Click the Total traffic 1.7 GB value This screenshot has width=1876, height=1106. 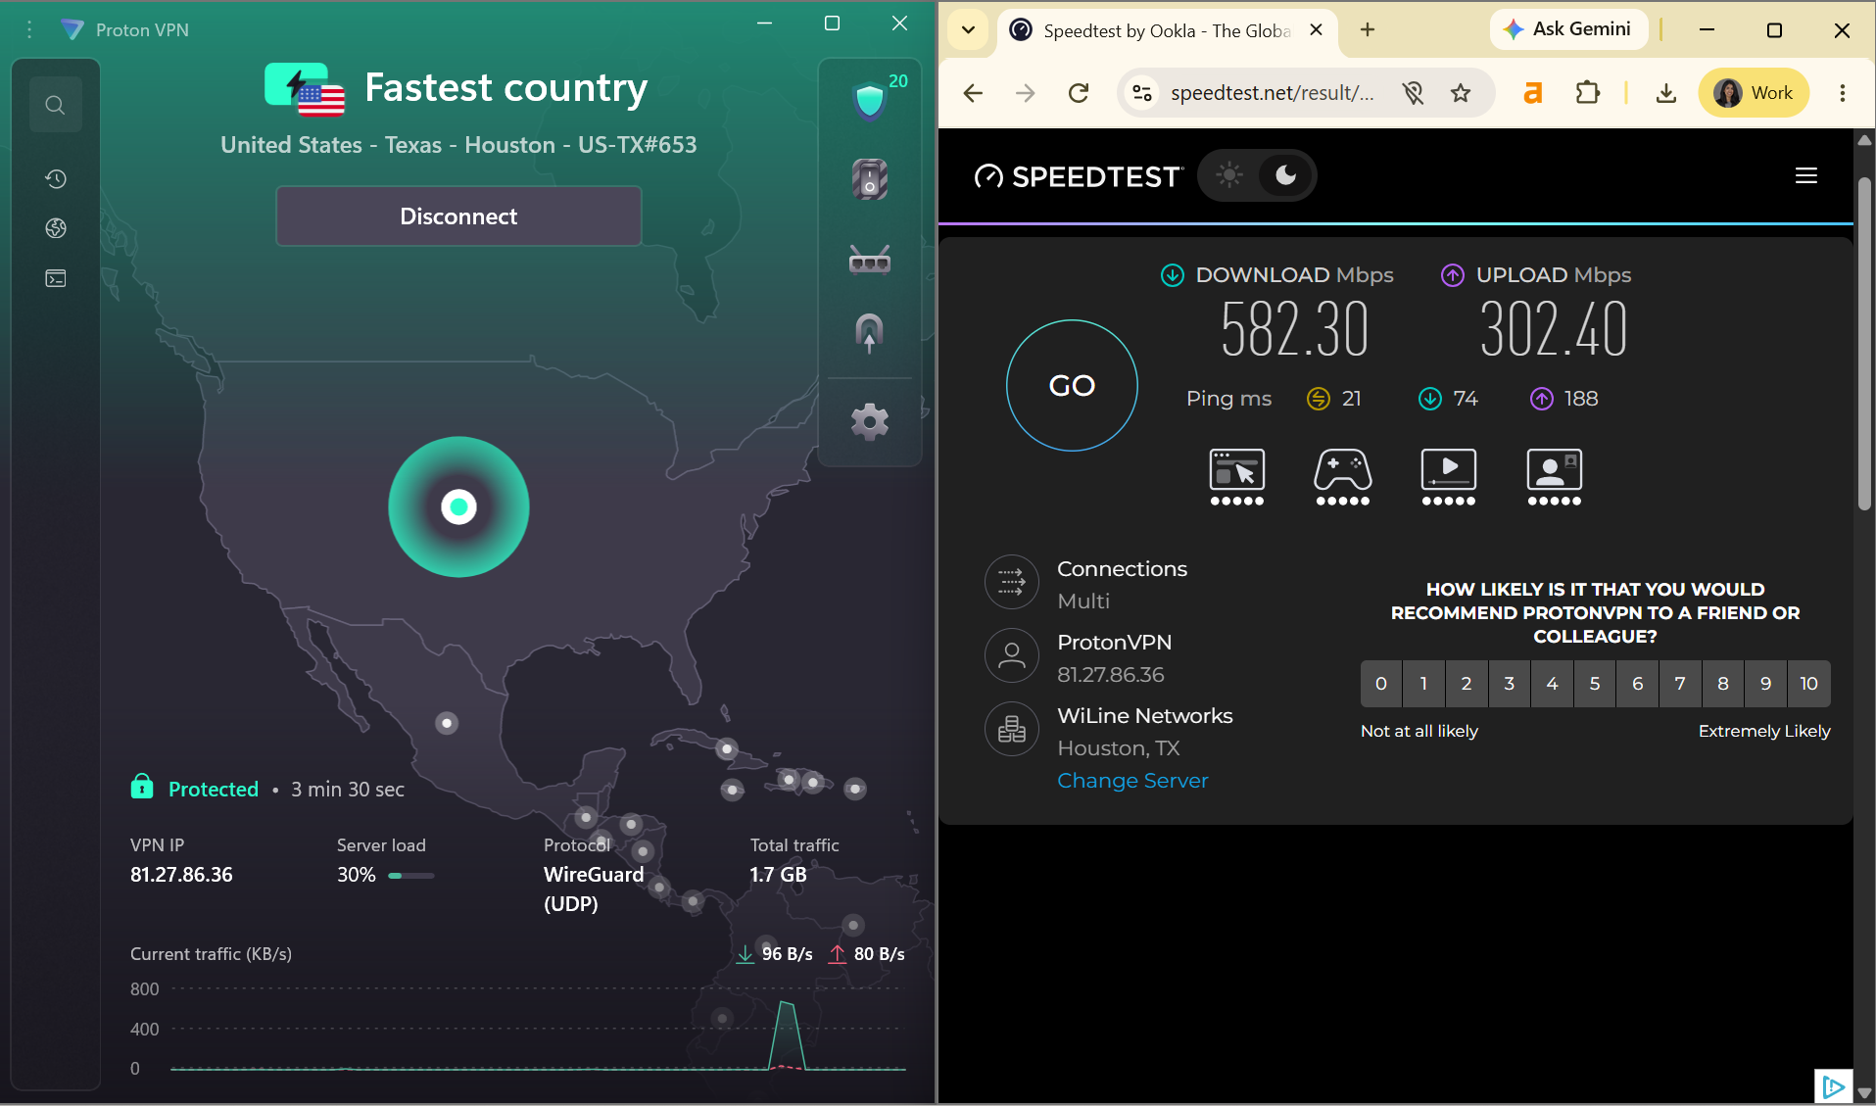pos(779,875)
